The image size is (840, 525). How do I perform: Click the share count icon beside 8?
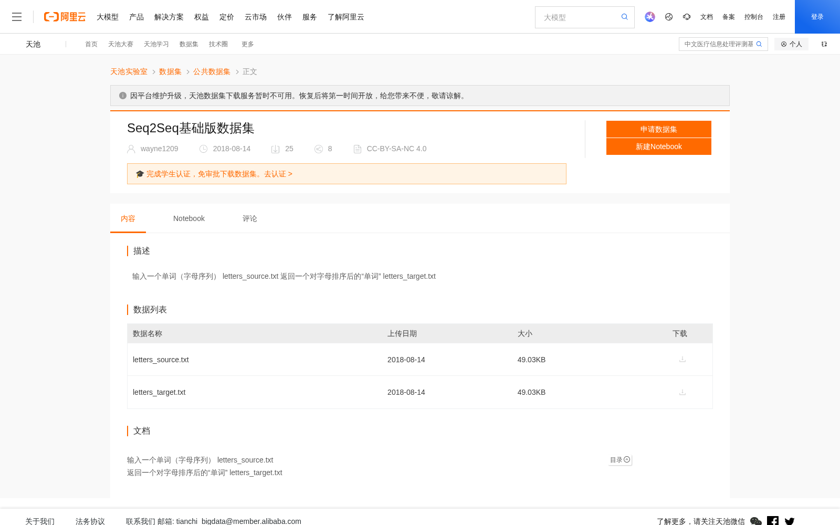tap(318, 149)
